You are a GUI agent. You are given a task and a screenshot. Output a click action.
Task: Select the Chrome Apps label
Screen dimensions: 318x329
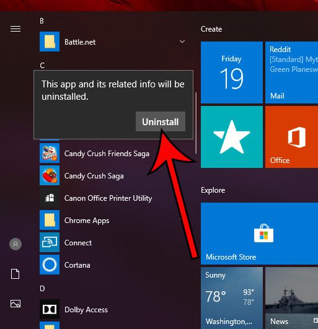87,221
